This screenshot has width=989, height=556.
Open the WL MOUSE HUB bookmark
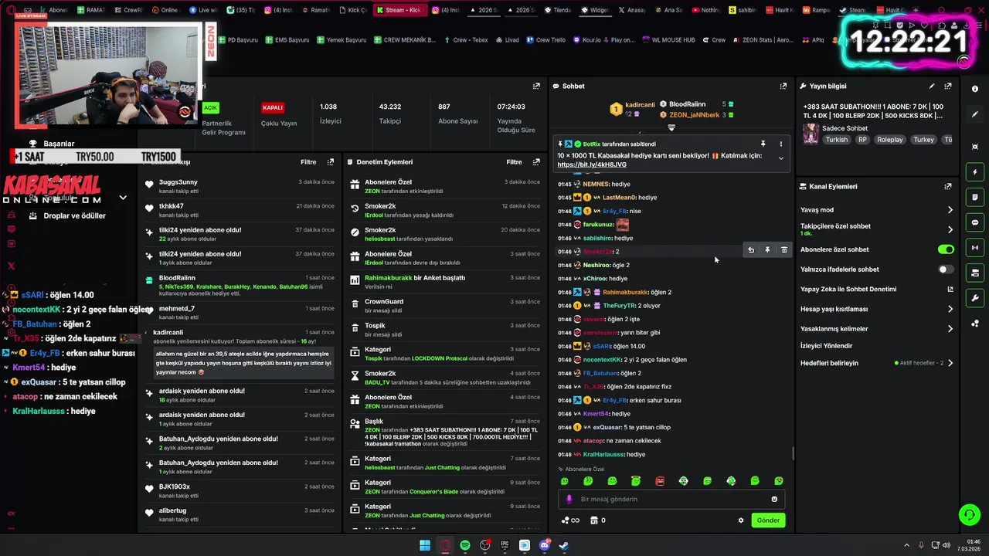tap(667, 39)
